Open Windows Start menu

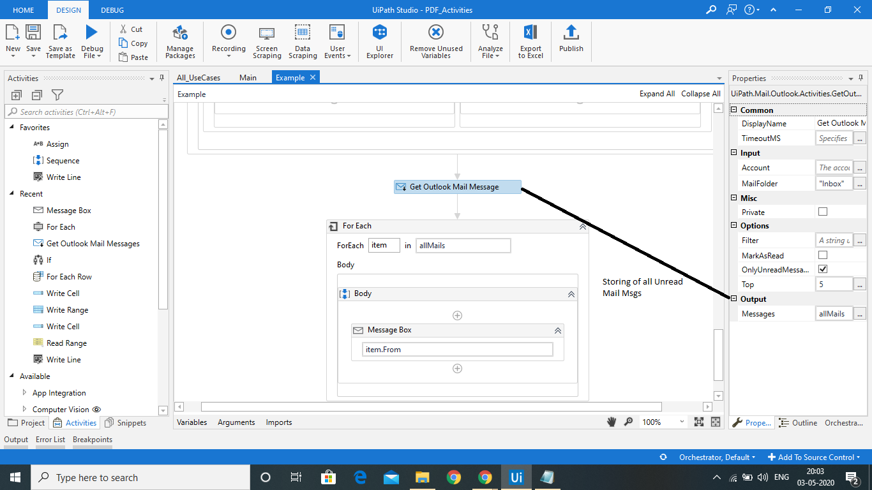(x=15, y=477)
